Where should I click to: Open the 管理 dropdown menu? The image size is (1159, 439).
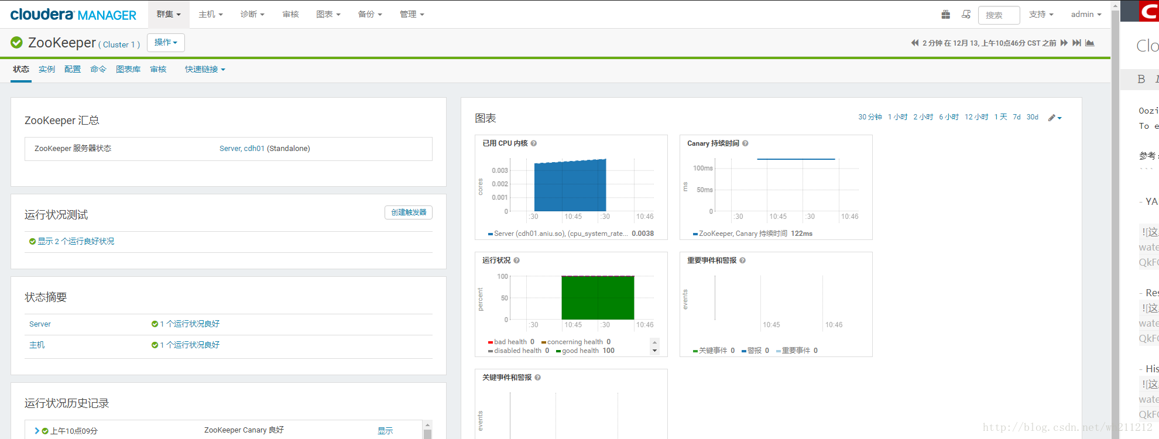click(x=412, y=14)
